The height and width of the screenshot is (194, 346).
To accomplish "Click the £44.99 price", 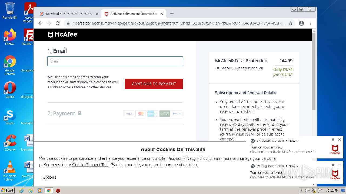I will pos(286,61).
